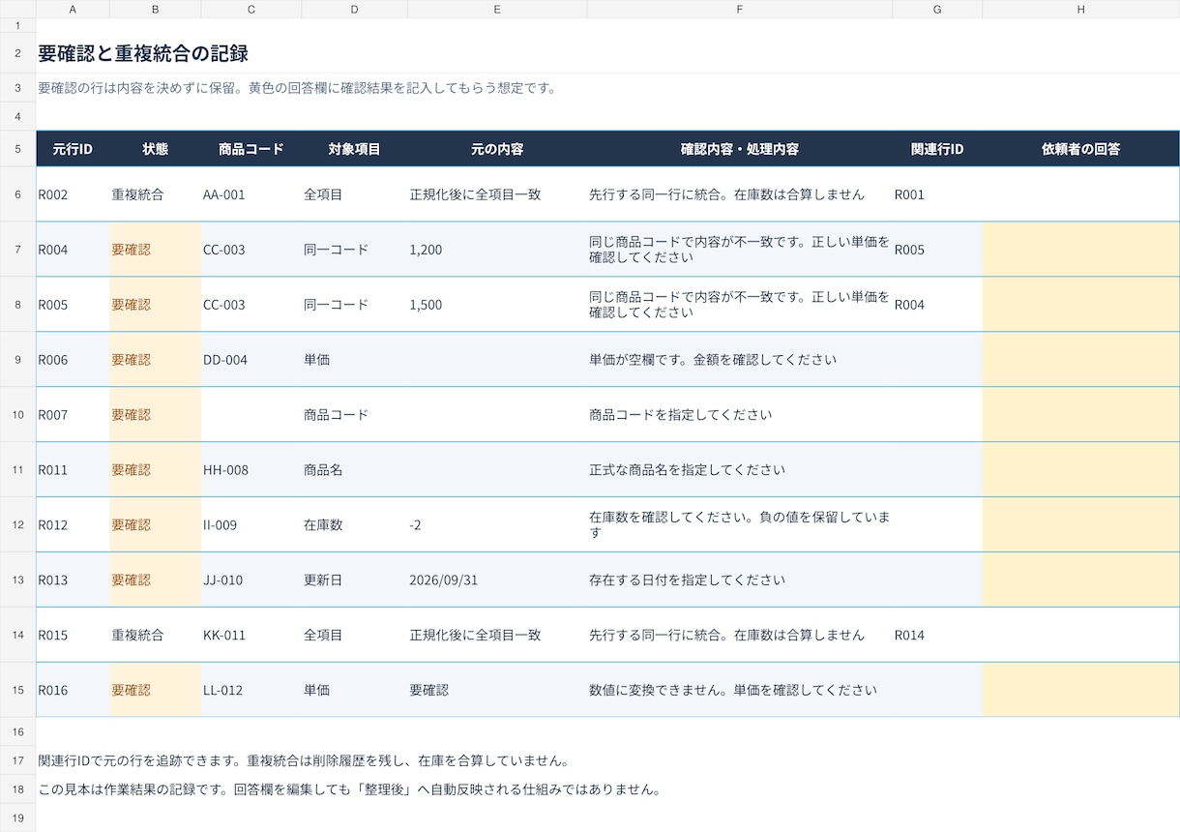Click the 商品コード header cell
This screenshot has width=1180, height=832.
[251, 149]
